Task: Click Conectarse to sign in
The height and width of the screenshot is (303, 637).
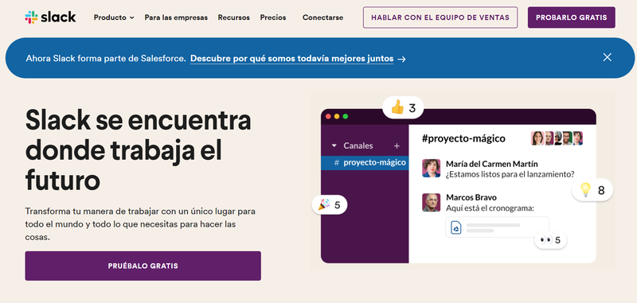Action: (x=322, y=17)
